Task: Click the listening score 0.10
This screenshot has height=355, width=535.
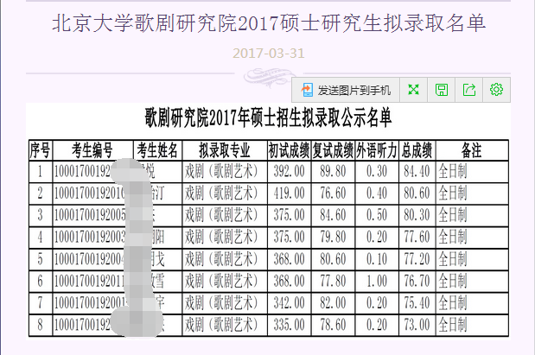Action: 377,259
